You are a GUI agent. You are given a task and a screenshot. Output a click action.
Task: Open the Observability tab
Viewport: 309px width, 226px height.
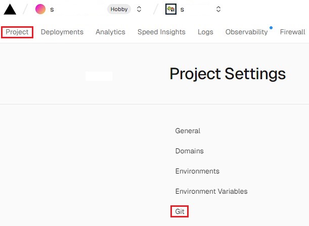246,32
